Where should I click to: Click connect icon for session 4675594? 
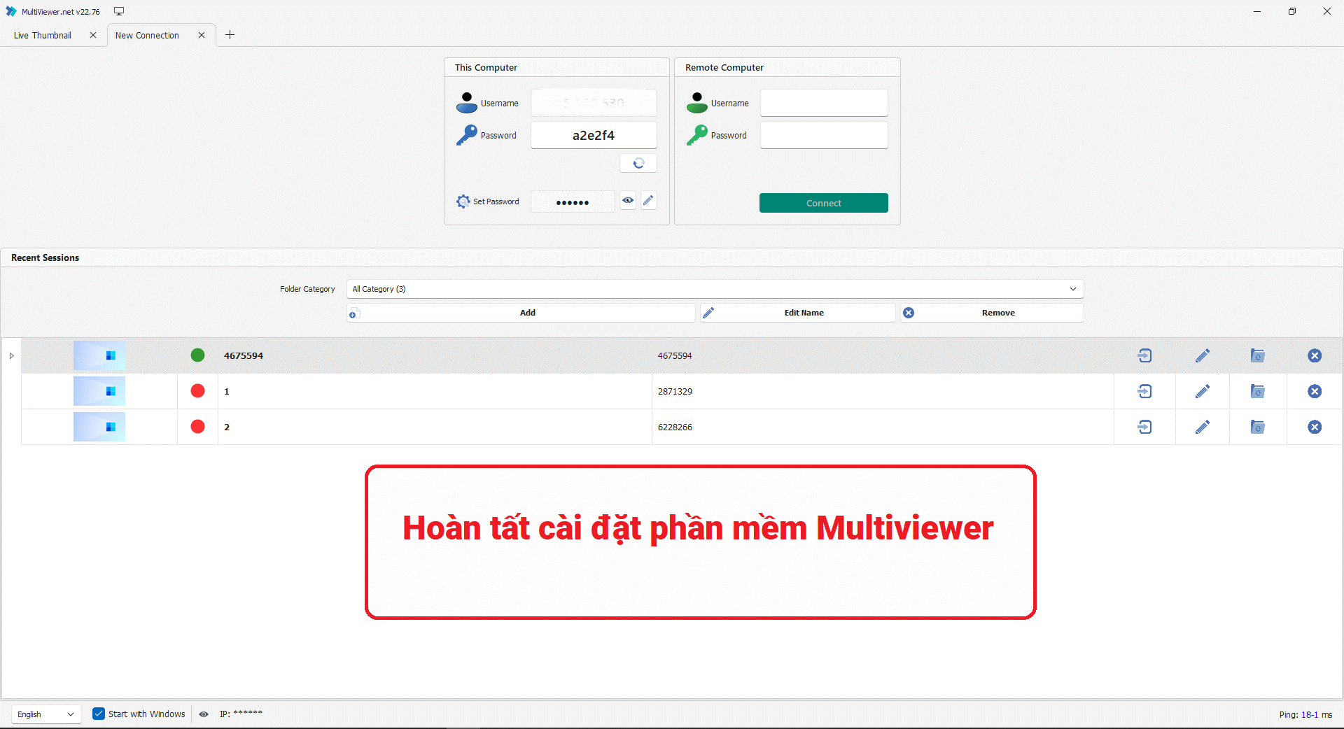1144,355
